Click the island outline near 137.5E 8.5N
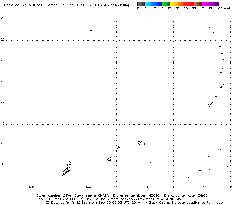Viewport: 233px width, 205px height. [109, 160]
